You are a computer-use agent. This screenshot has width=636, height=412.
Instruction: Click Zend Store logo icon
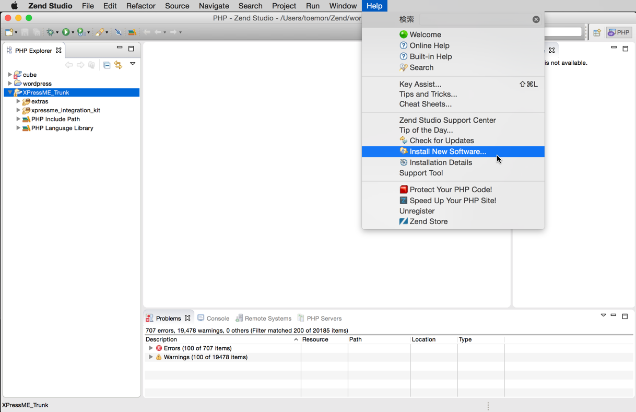(x=403, y=221)
